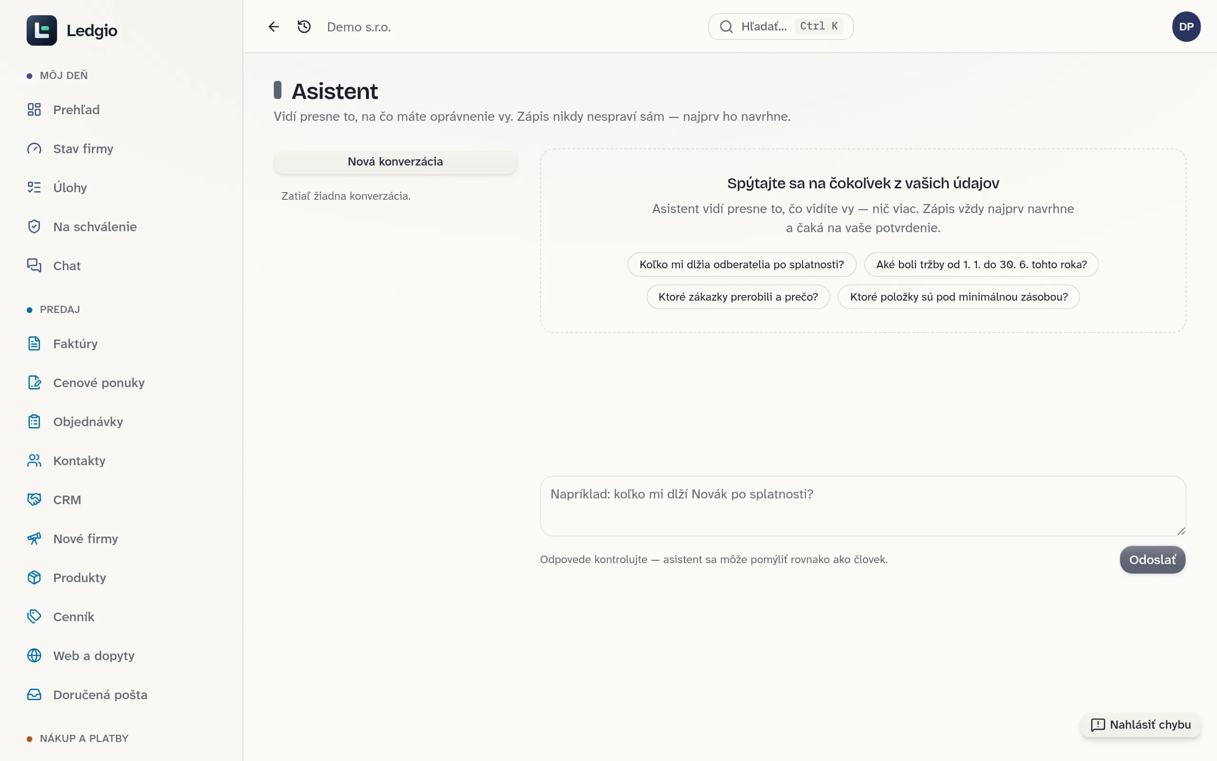Pick the minimálnou zásobou suggestion chip
This screenshot has height=761, width=1217.
(958, 297)
